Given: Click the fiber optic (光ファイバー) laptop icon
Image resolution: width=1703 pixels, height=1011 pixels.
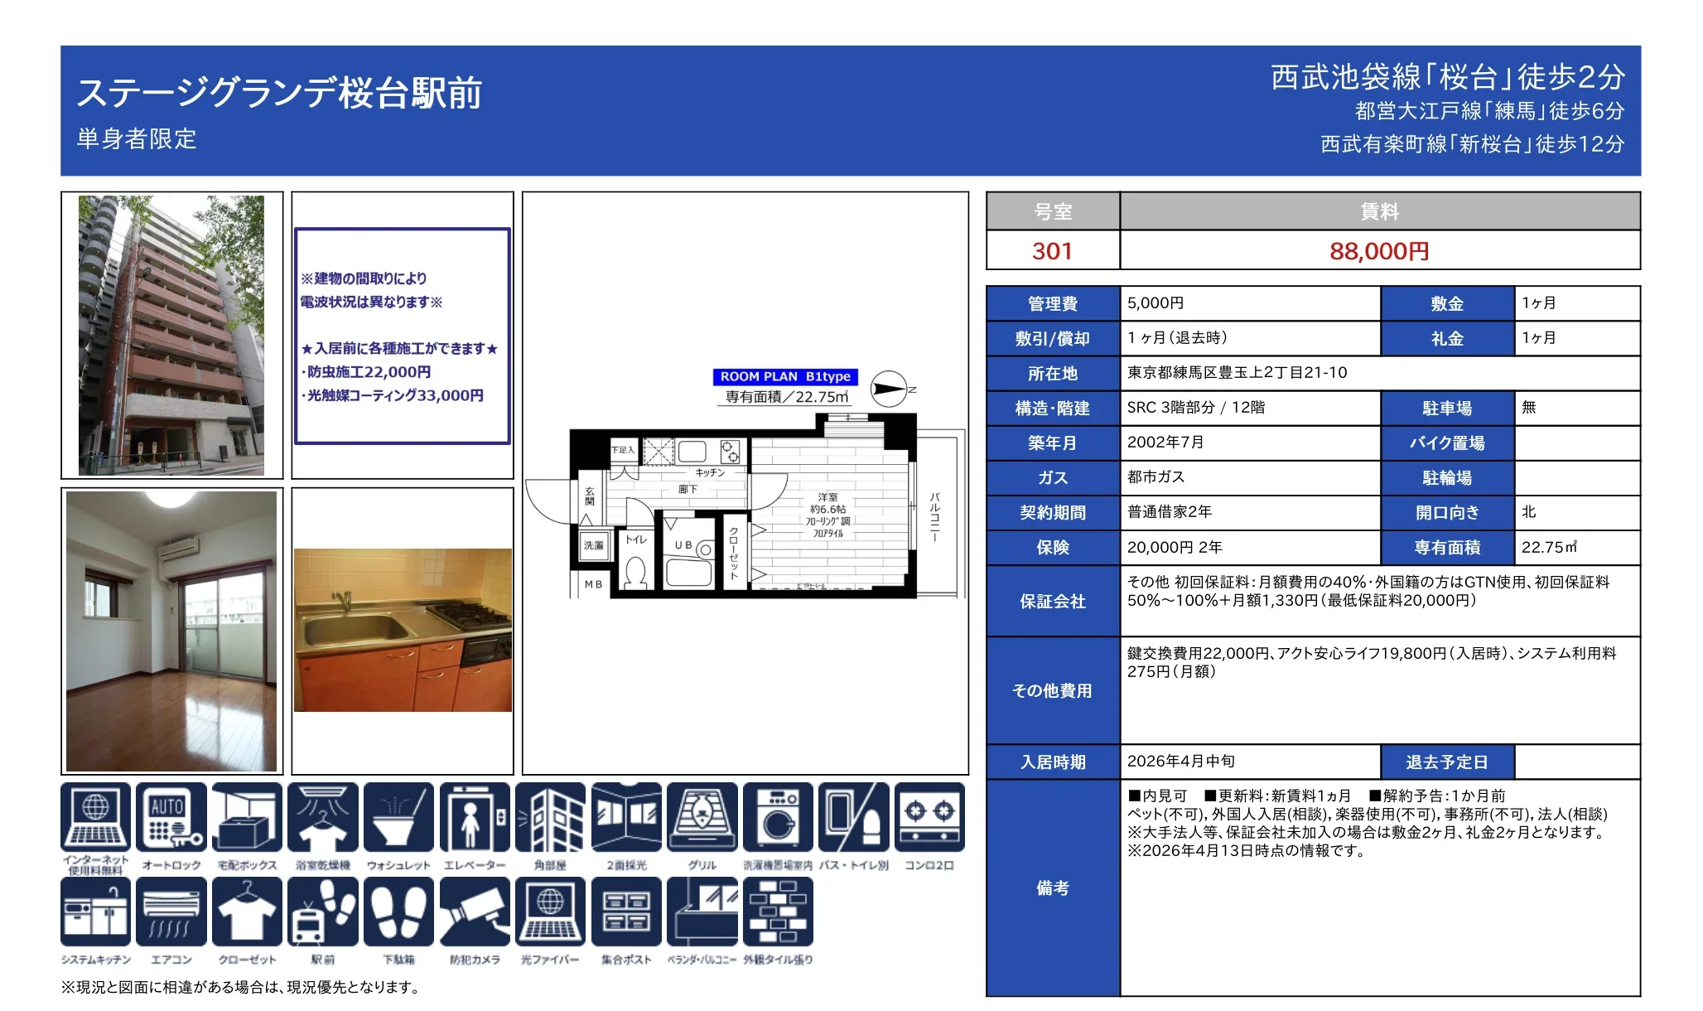Looking at the screenshot, I should pyautogui.click(x=550, y=912).
